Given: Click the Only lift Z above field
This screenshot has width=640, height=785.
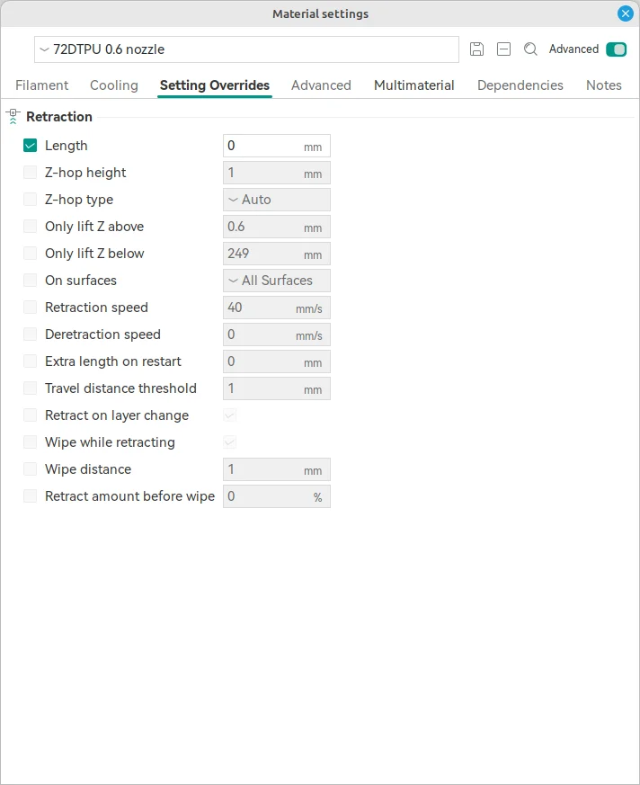Looking at the screenshot, I should (x=277, y=227).
